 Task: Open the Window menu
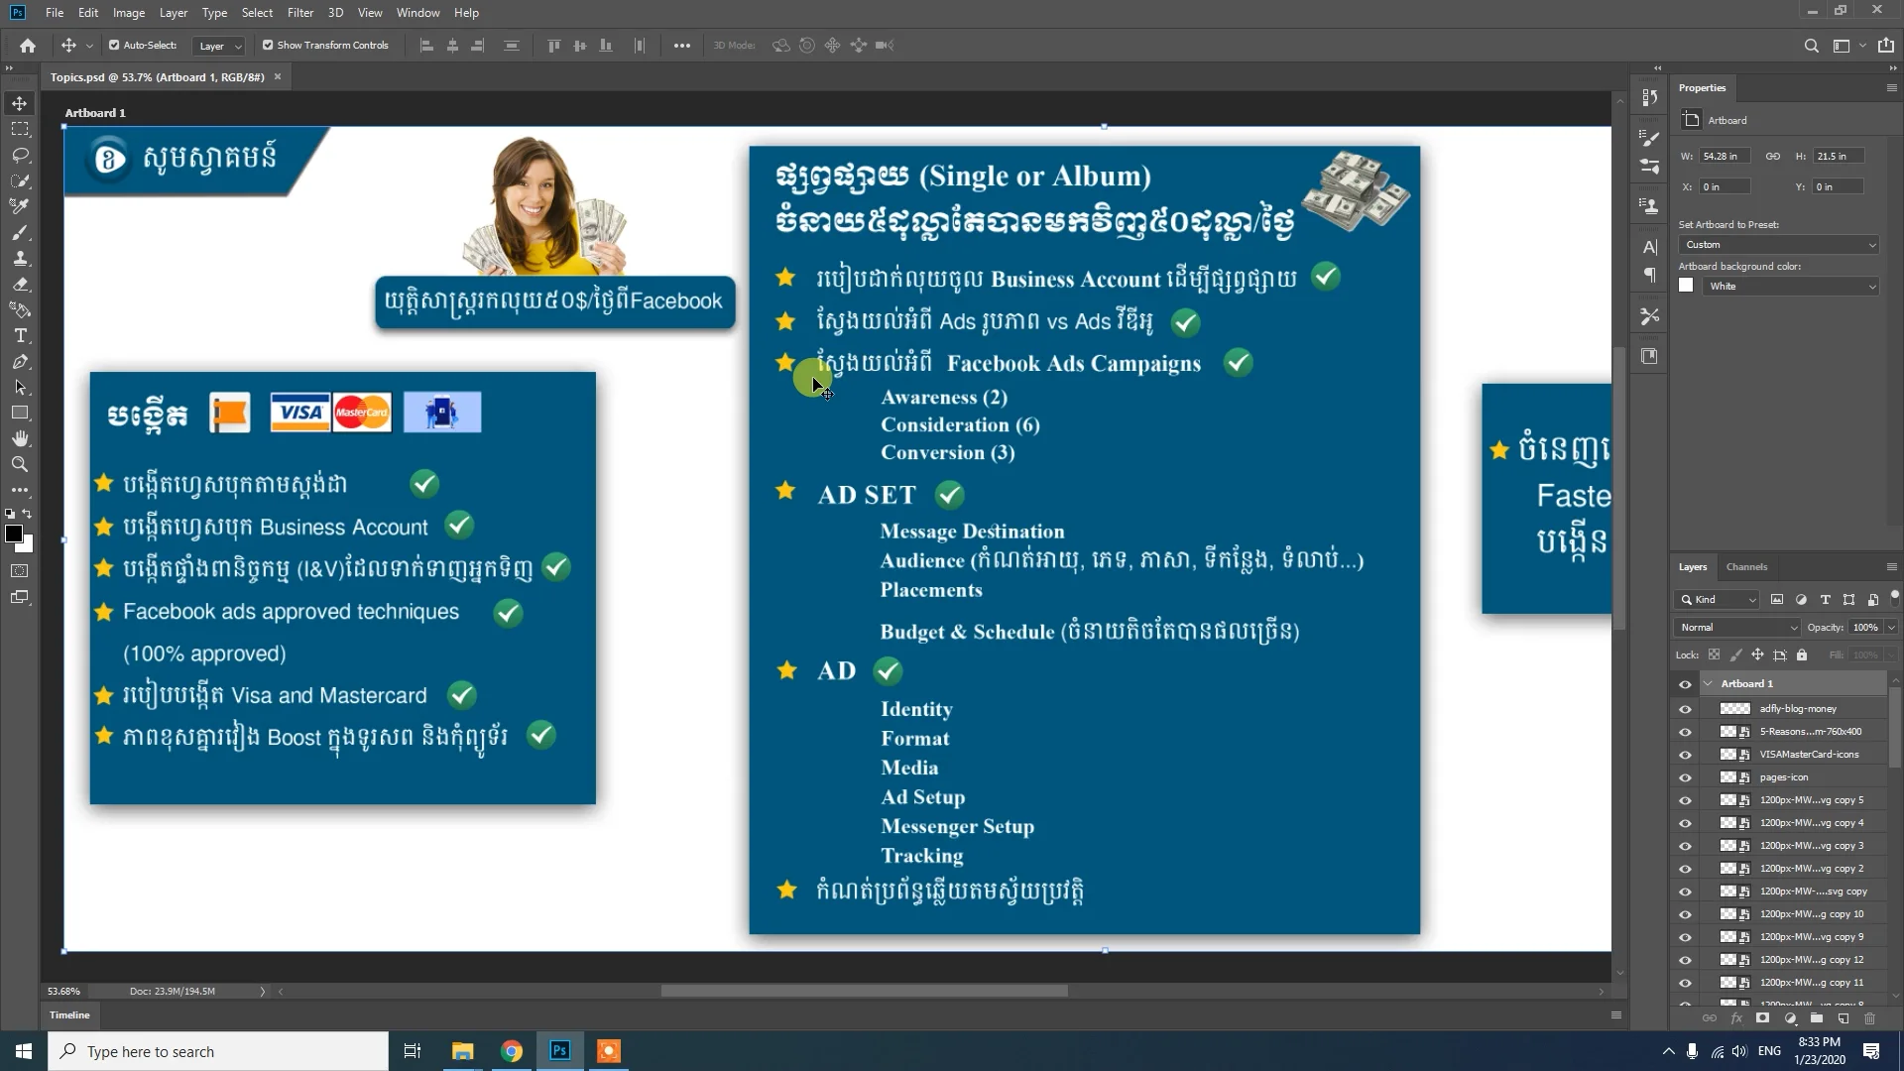click(417, 13)
